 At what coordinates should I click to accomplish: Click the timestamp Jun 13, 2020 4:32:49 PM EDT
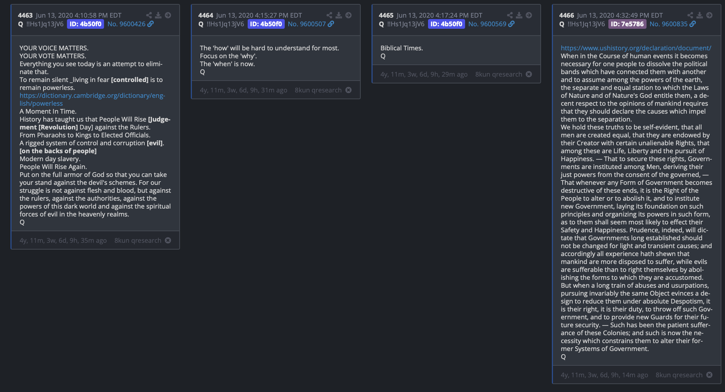[620, 15]
